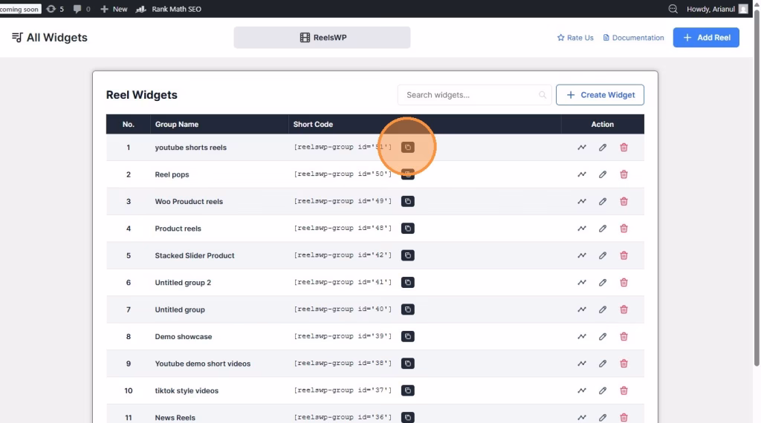Copy shortcode for Woo Prouduct reels
The image size is (761, 423).
point(407,201)
